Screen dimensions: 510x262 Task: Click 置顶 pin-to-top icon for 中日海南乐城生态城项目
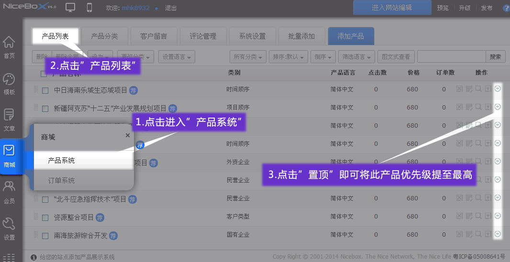(x=498, y=88)
